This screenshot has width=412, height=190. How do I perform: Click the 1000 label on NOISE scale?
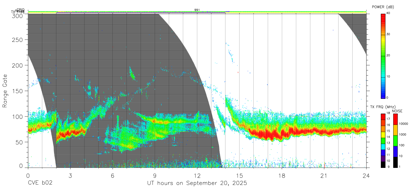[403, 134]
